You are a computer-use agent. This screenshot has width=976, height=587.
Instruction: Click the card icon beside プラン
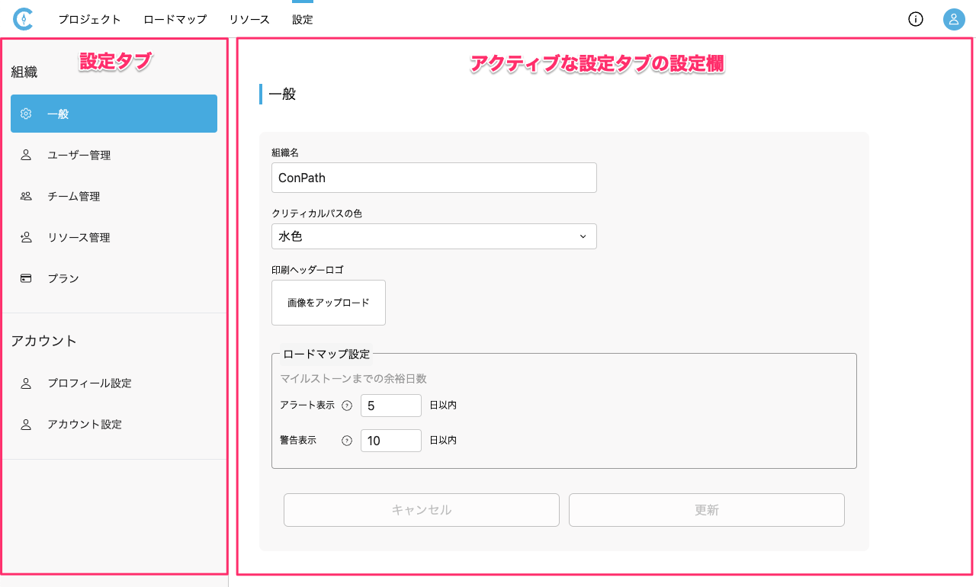[x=26, y=279]
